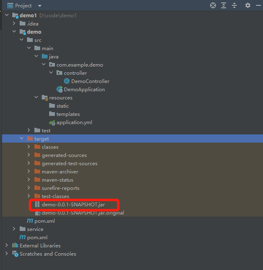Screen dimensions: 263x270
Task: Hide the Project panel with the minus icon
Action: tap(258, 5)
